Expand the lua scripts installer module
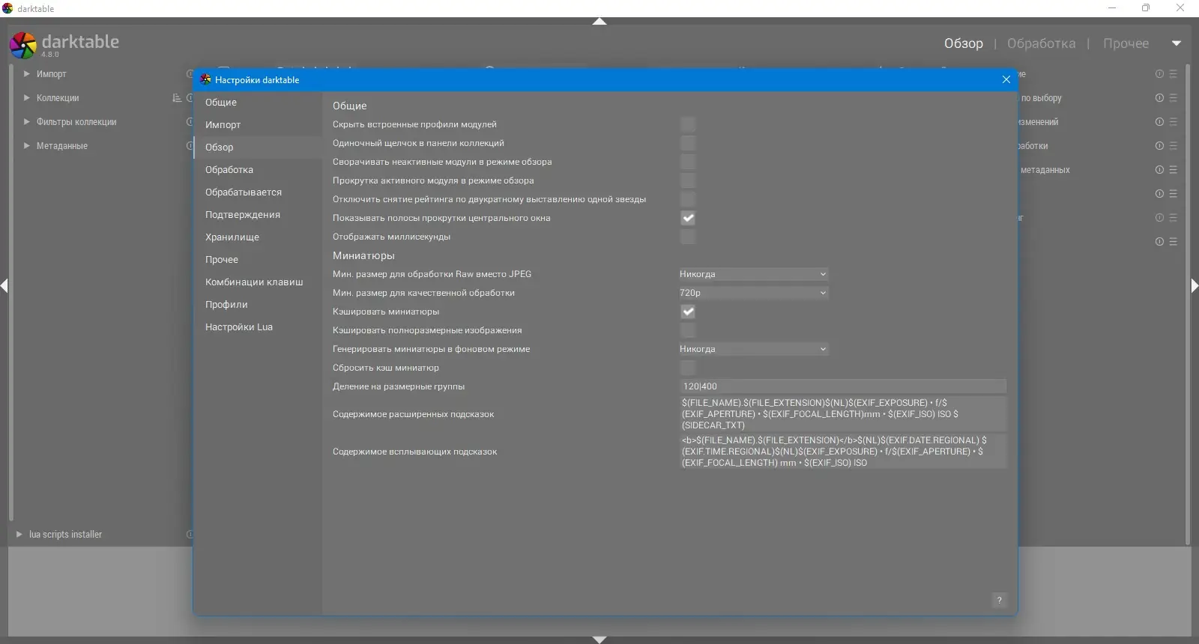Image resolution: width=1199 pixels, height=644 pixels. pos(19,535)
